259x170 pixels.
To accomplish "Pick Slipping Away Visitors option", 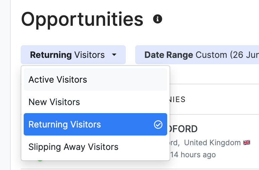I will [x=95, y=147].
